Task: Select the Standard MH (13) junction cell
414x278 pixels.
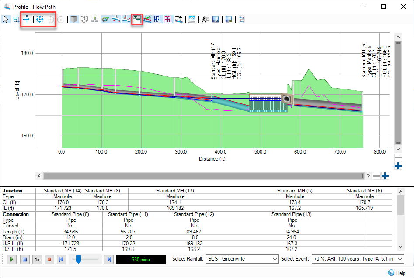Action: click(x=175, y=191)
